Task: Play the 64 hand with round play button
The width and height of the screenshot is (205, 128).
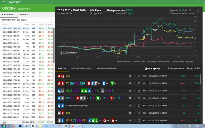Action: tap(134, 98)
